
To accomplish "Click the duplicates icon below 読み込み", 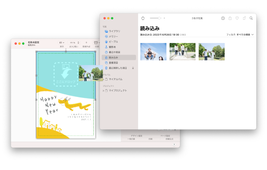I will (x=106, y=63).
